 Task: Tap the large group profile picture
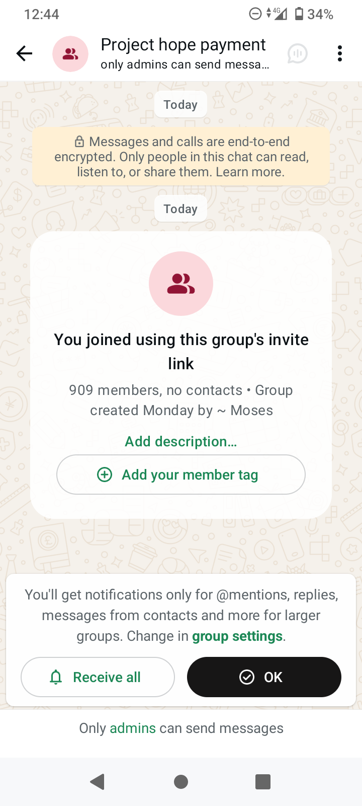click(x=181, y=284)
